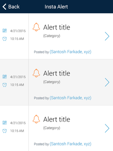Open first alert via right chevron
This screenshot has width=113, height=151.
pyautogui.click(x=107, y=36)
